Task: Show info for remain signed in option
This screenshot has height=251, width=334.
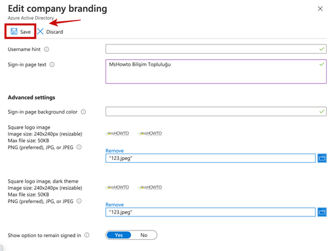Action: point(87,235)
